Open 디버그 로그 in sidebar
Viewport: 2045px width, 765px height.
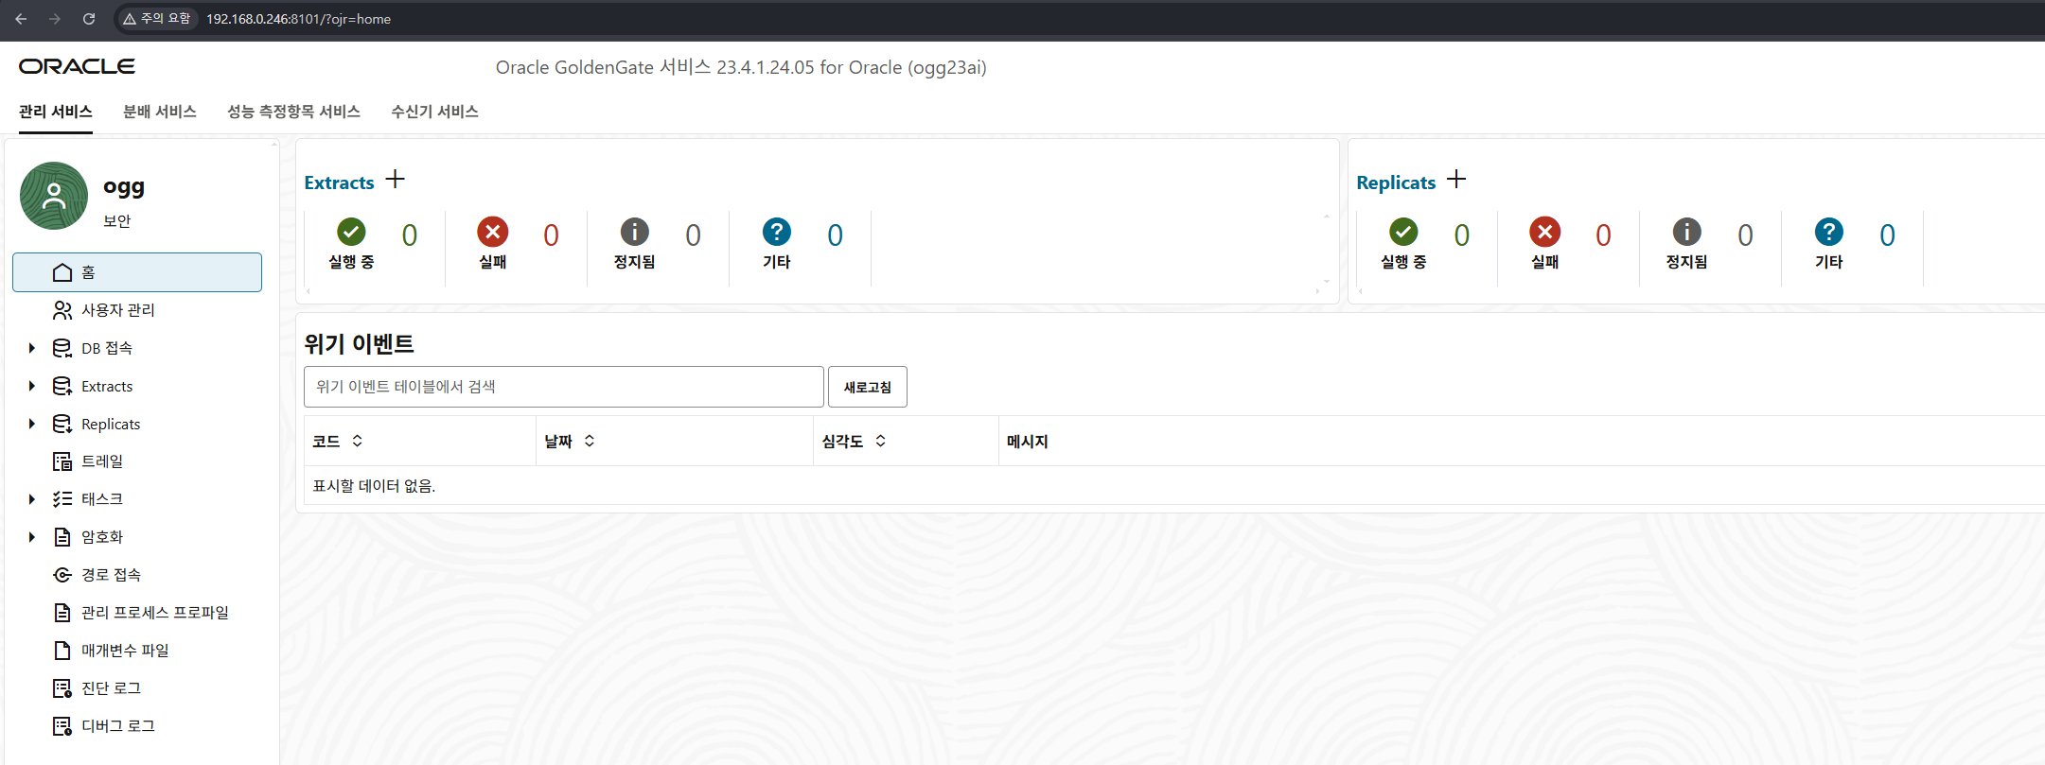pos(118,726)
